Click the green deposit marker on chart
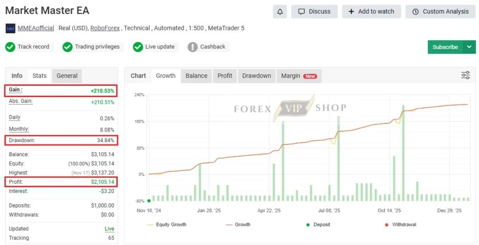This screenshot has height=245, width=479. tap(149, 201)
